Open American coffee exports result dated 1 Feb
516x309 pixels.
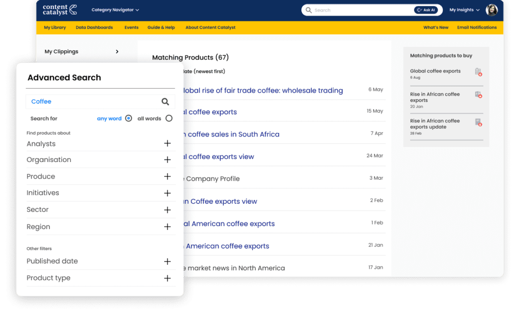(x=229, y=223)
